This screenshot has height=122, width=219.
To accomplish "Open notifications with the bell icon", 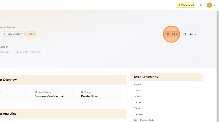I will point(201,5).
